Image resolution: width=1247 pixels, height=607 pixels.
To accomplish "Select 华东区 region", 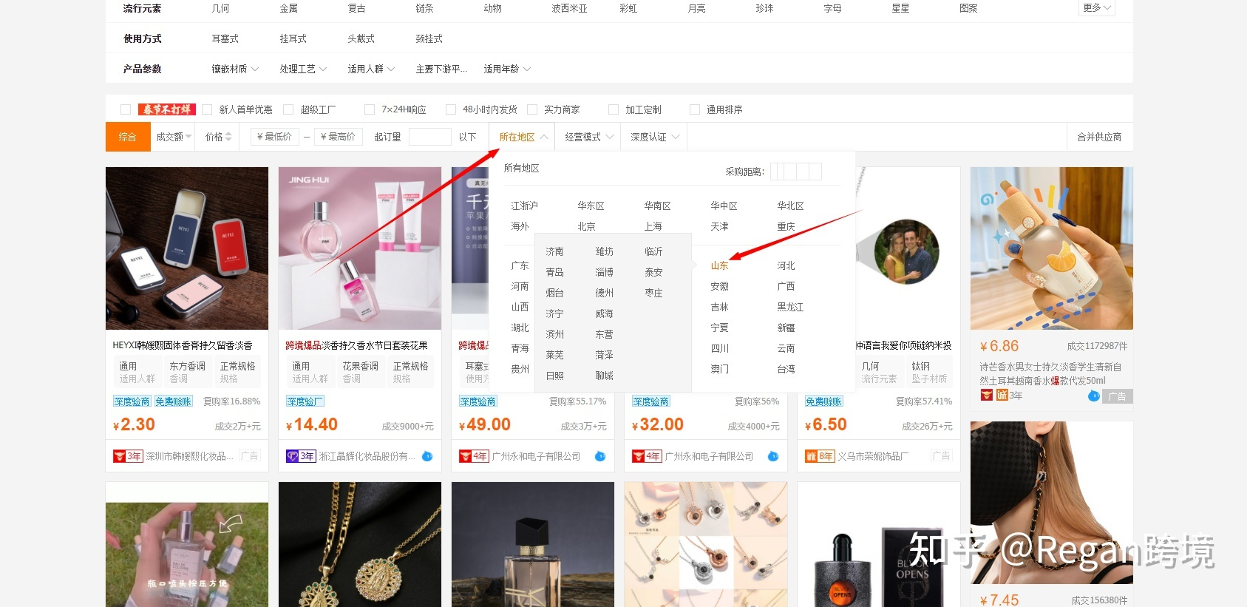I will coord(591,206).
